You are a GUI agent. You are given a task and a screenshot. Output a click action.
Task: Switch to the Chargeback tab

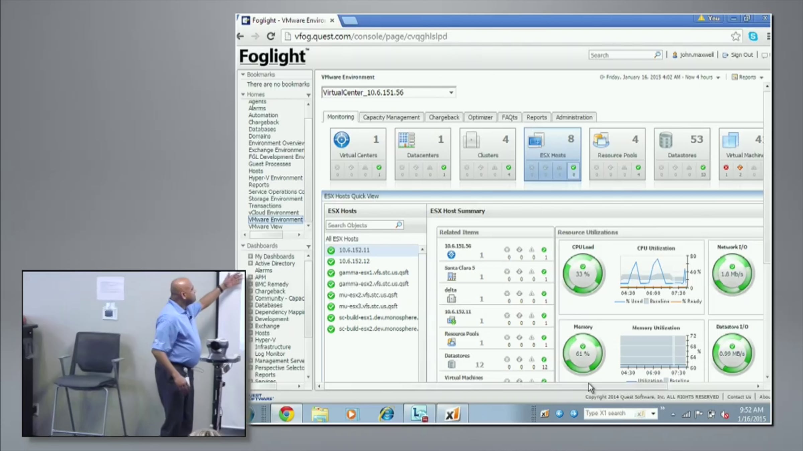tap(444, 117)
